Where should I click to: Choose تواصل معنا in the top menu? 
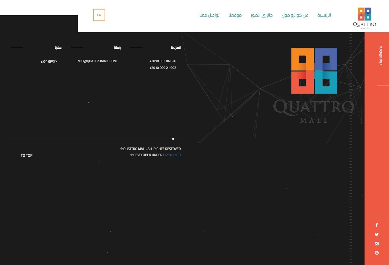click(x=209, y=15)
